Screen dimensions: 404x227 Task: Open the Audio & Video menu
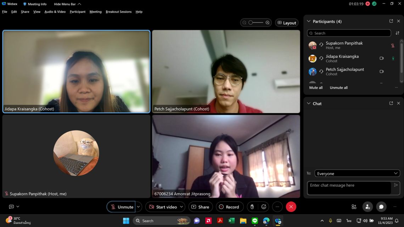pyautogui.click(x=55, y=12)
